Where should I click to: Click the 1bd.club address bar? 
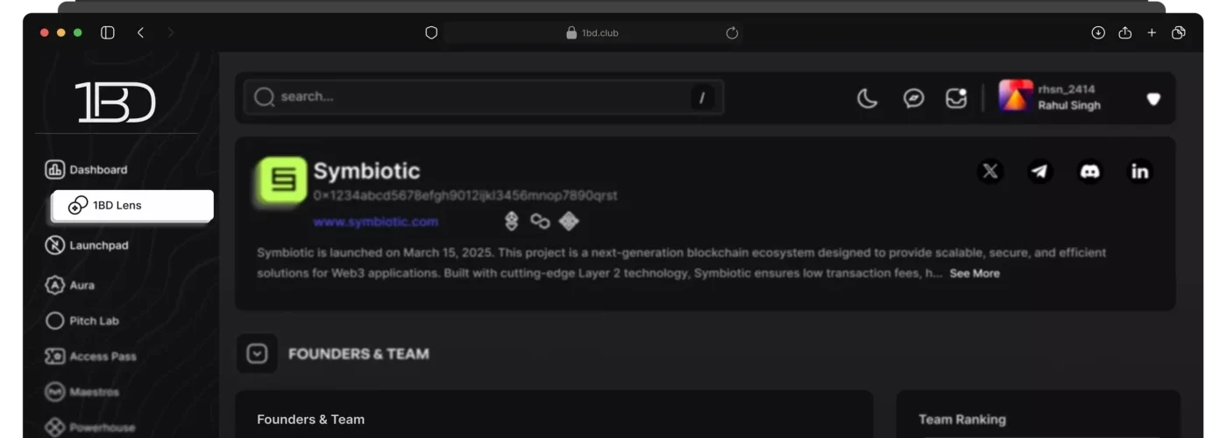(594, 32)
